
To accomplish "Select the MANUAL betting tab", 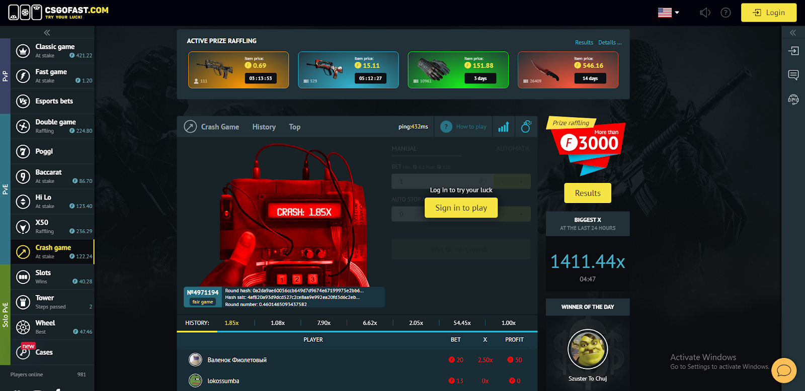I will click(x=405, y=149).
